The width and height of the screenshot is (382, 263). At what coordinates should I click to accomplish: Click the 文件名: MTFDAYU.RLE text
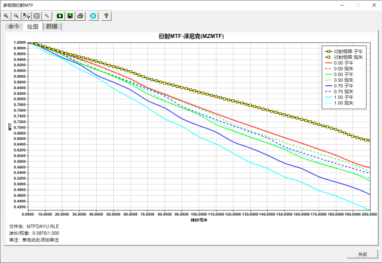pos(34,226)
